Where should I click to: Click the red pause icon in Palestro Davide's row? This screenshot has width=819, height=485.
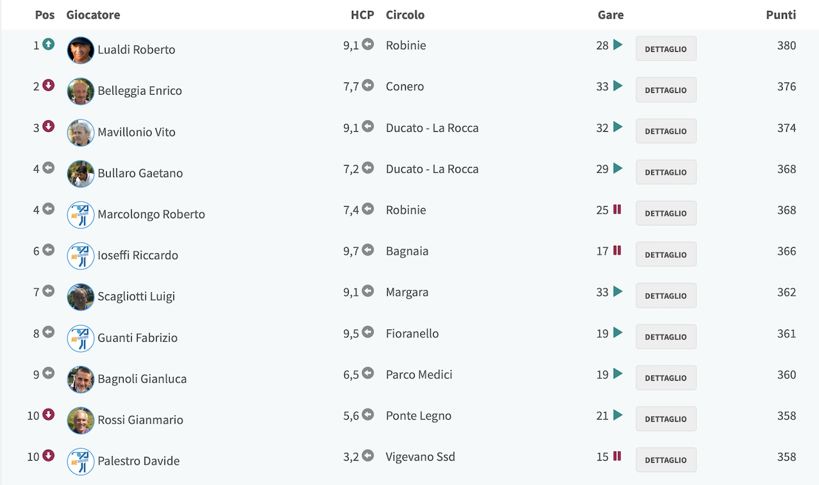pyautogui.click(x=617, y=456)
